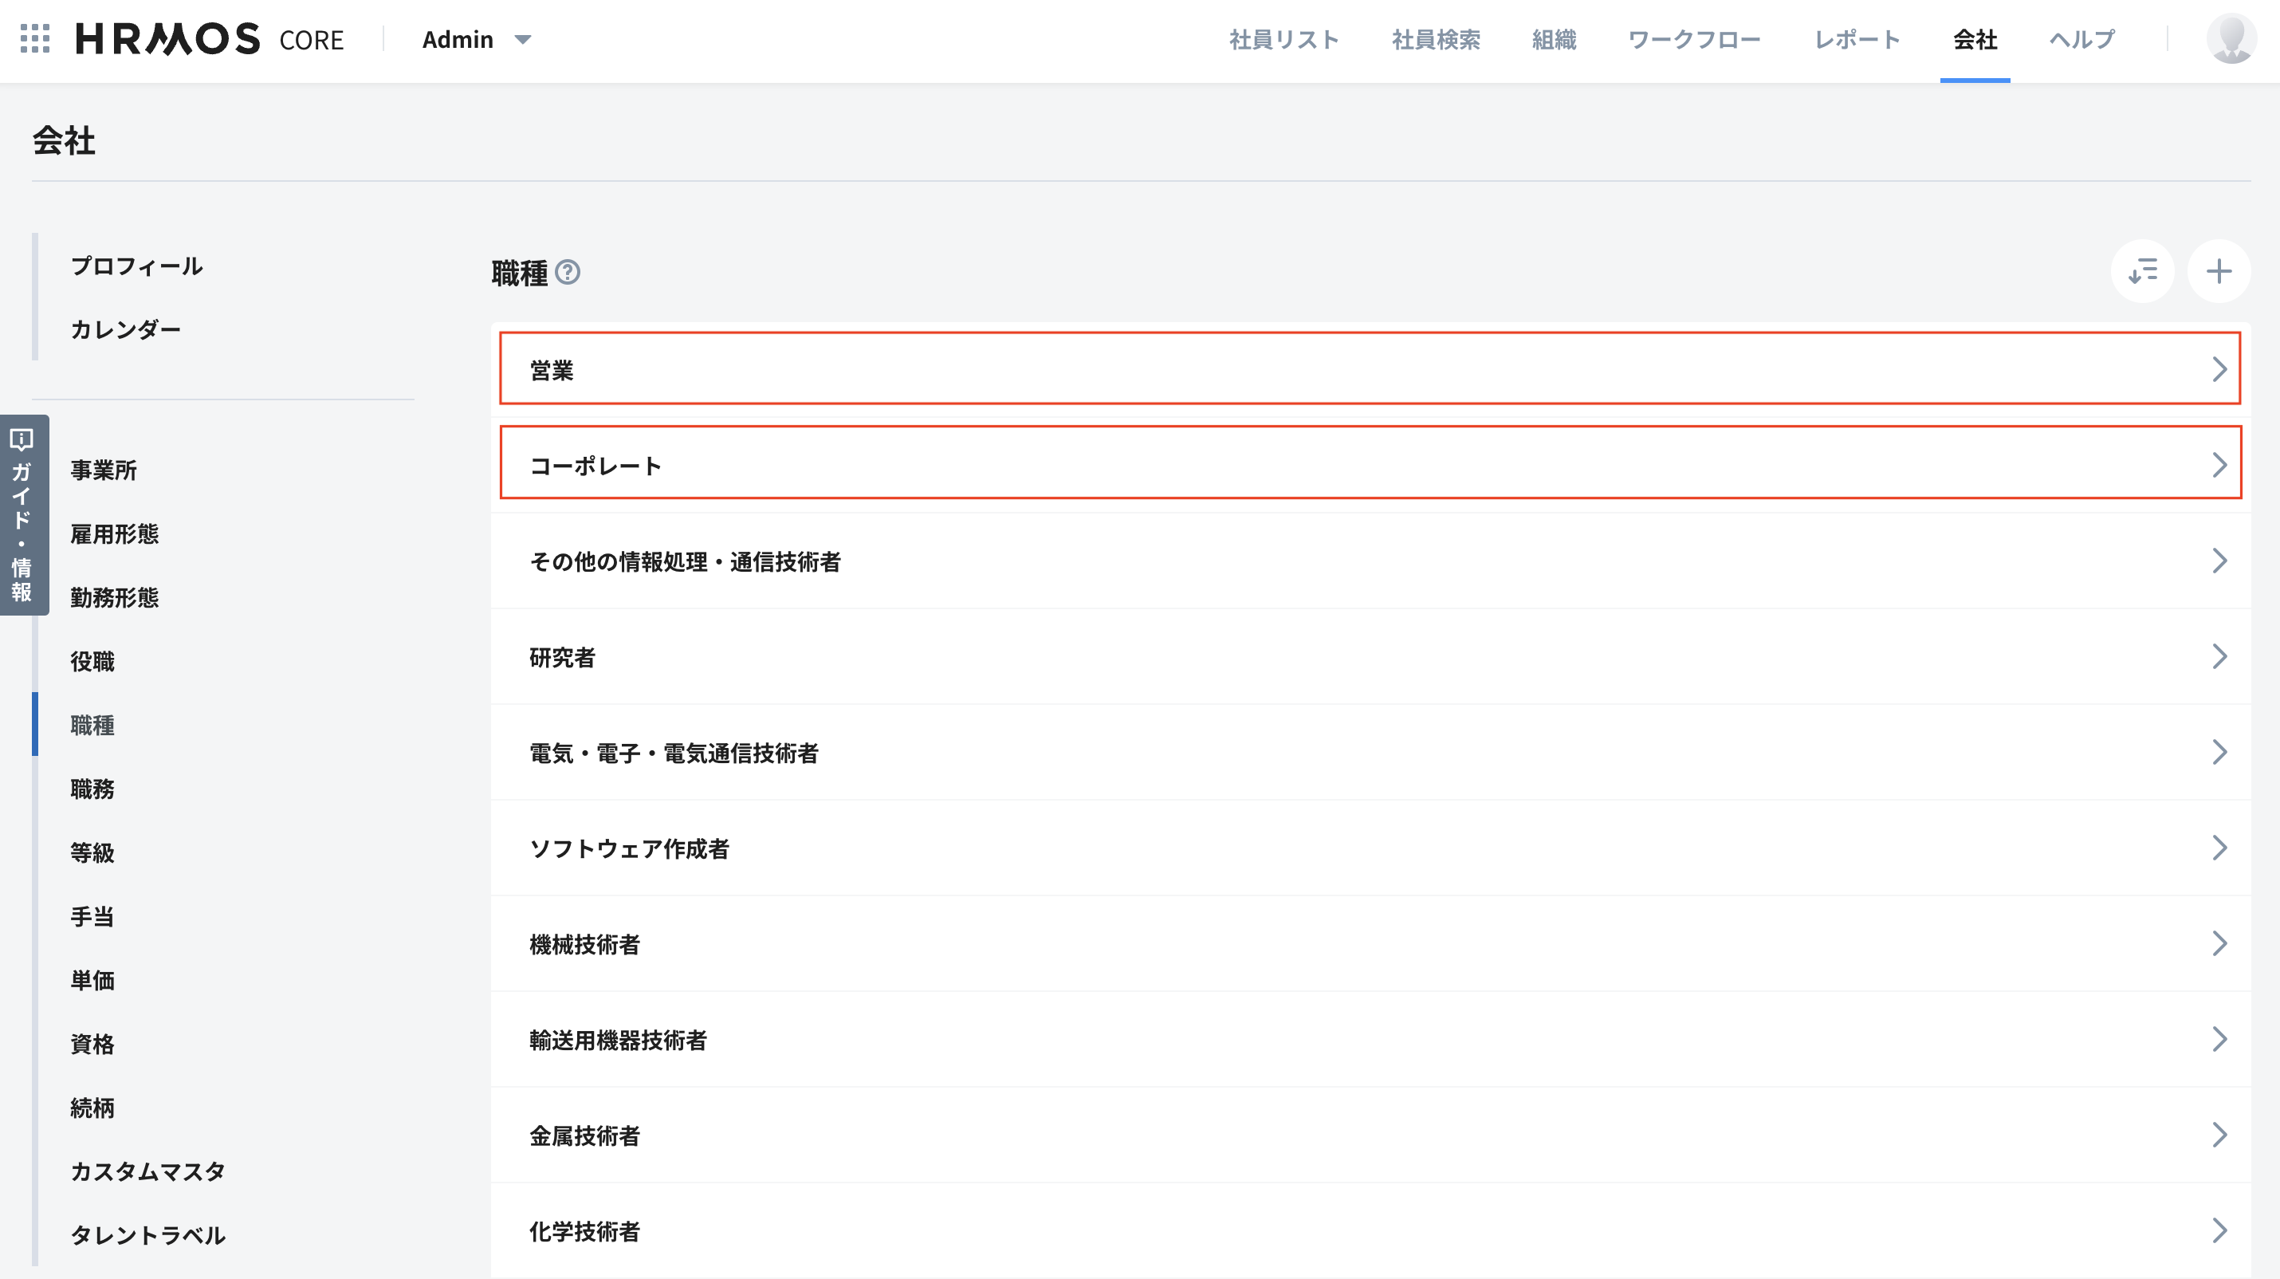Select 雇用形態 in the sidebar
The height and width of the screenshot is (1279, 2280).
coord(115,533)
